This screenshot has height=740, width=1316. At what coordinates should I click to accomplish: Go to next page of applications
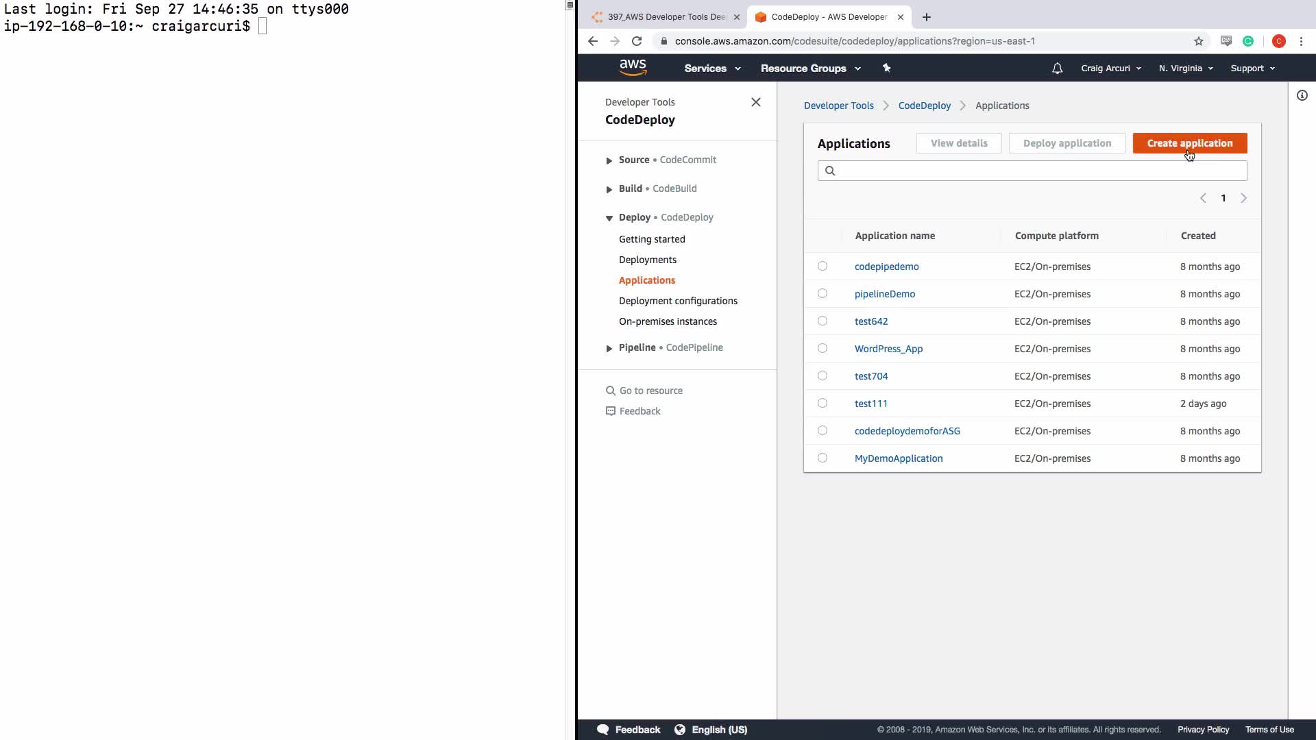pos(1243,198)
